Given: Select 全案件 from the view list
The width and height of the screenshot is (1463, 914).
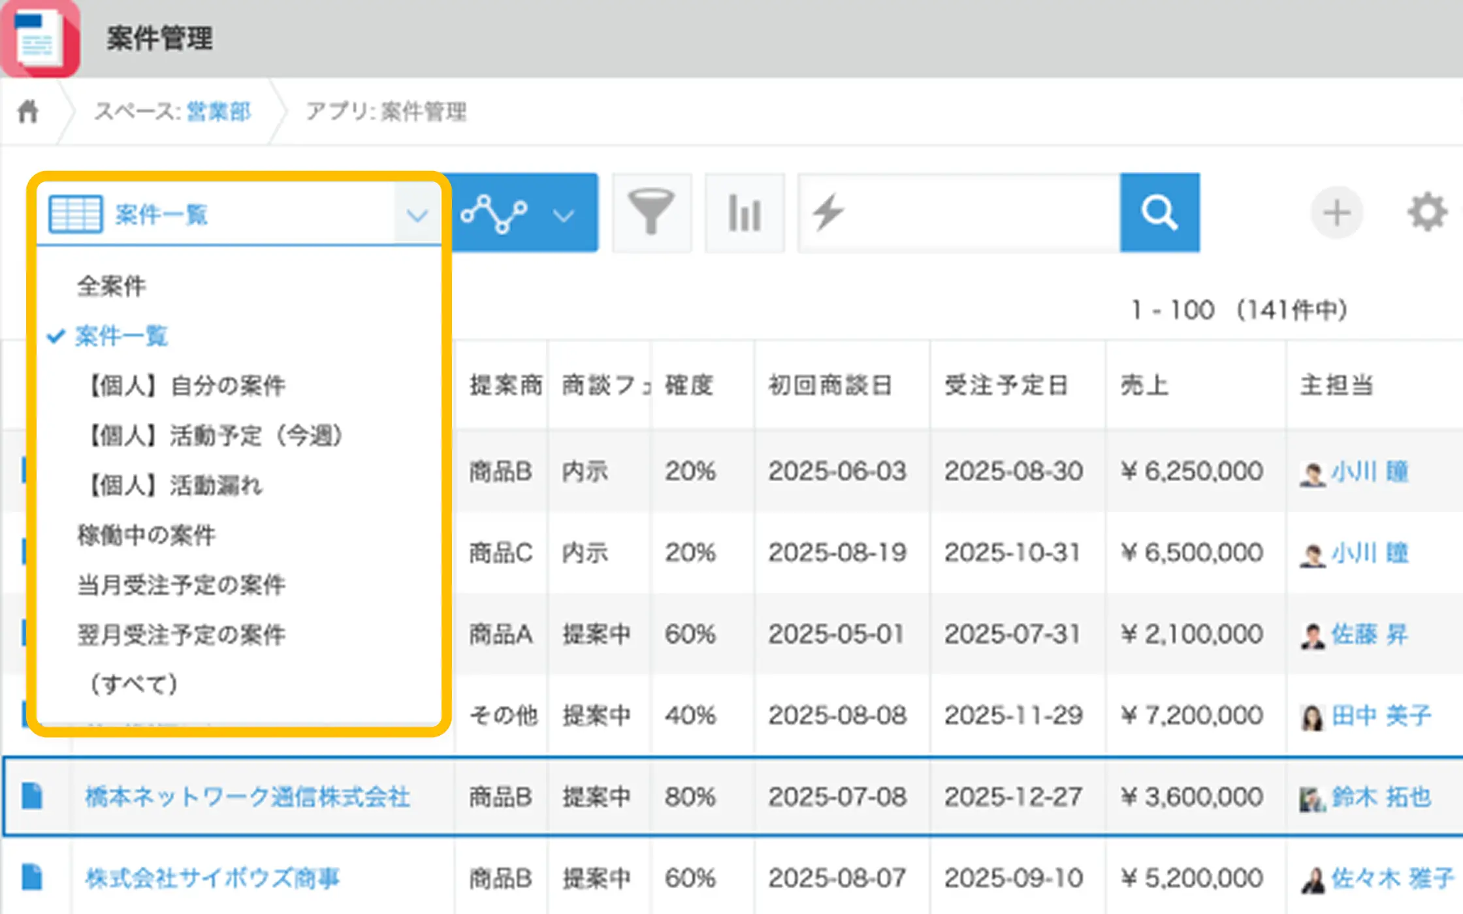Looking at the screenshot, I should (x=111, y=286).
